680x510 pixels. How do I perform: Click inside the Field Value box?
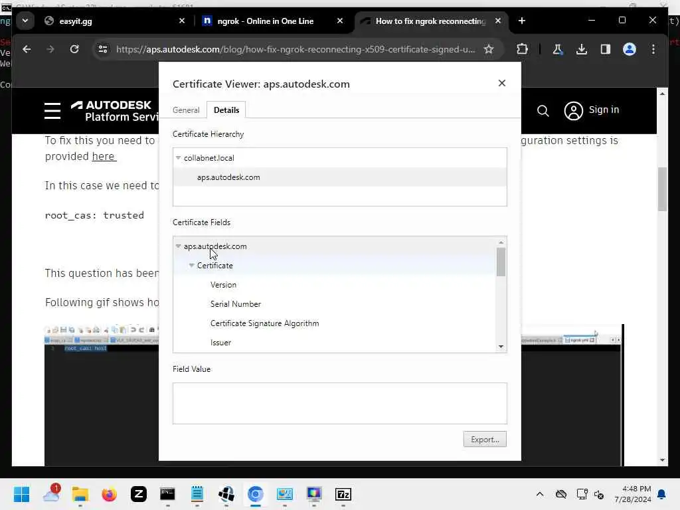pyautogui.click(x=339, y=403)
